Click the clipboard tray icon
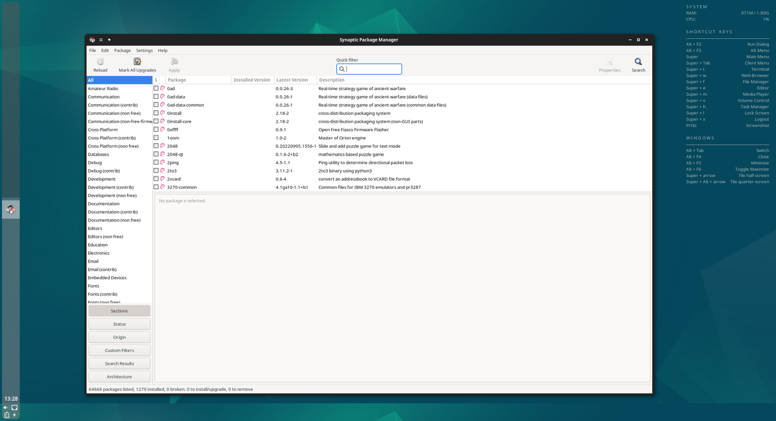The image size is (776, 421). point(6,415)
